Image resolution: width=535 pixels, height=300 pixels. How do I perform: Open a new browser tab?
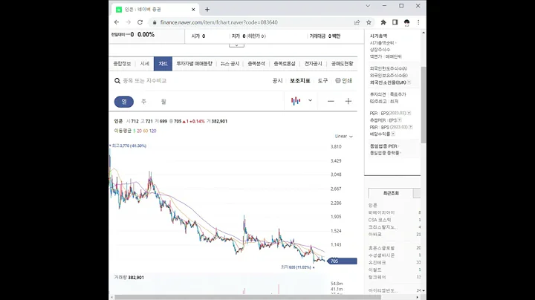tap(207, 10)
